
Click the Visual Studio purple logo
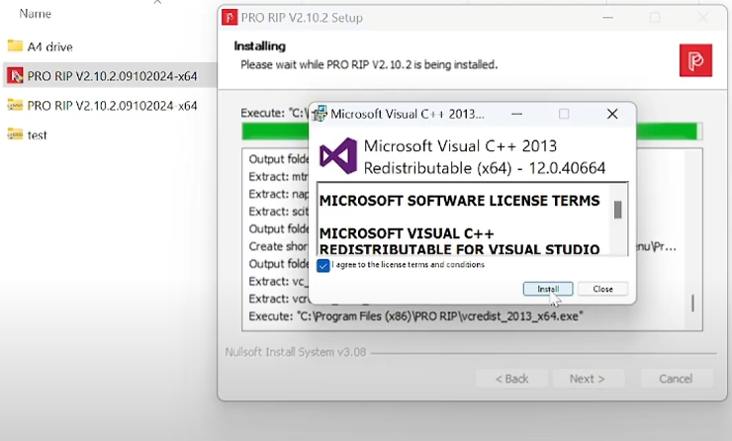click(x=338, y=156)
